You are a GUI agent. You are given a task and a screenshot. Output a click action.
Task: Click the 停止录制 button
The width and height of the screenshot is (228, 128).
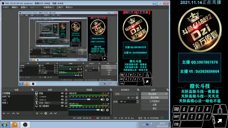[154, 98]
